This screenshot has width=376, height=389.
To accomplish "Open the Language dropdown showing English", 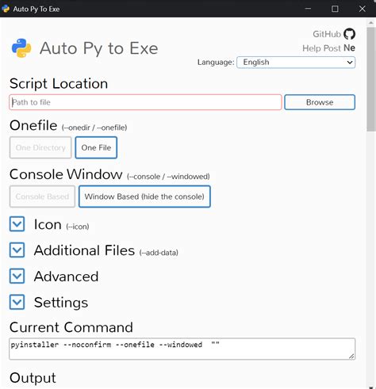I will (296, 63).
